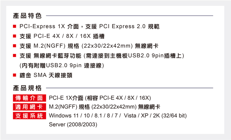Select the 產品規格 section heading
The height and width of the screenshot is (140, 231).
tap(27, 88)
